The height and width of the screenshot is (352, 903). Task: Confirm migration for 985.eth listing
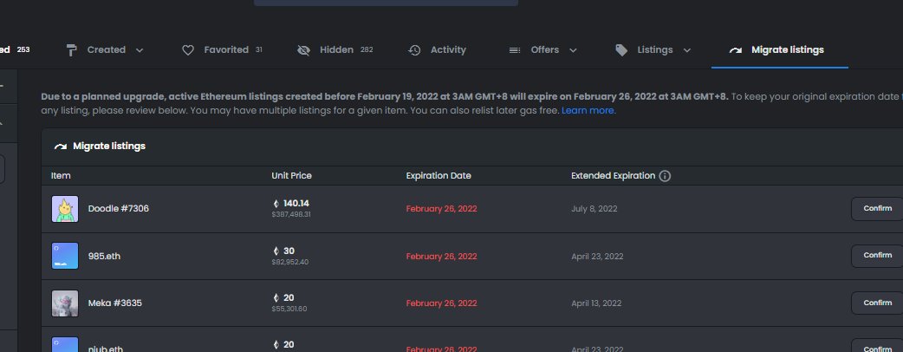(x=877, y=255)
